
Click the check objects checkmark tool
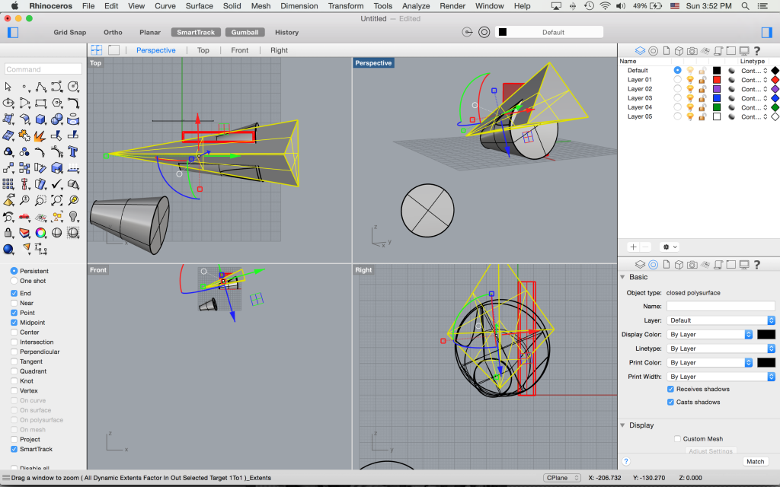pos(57,184)
